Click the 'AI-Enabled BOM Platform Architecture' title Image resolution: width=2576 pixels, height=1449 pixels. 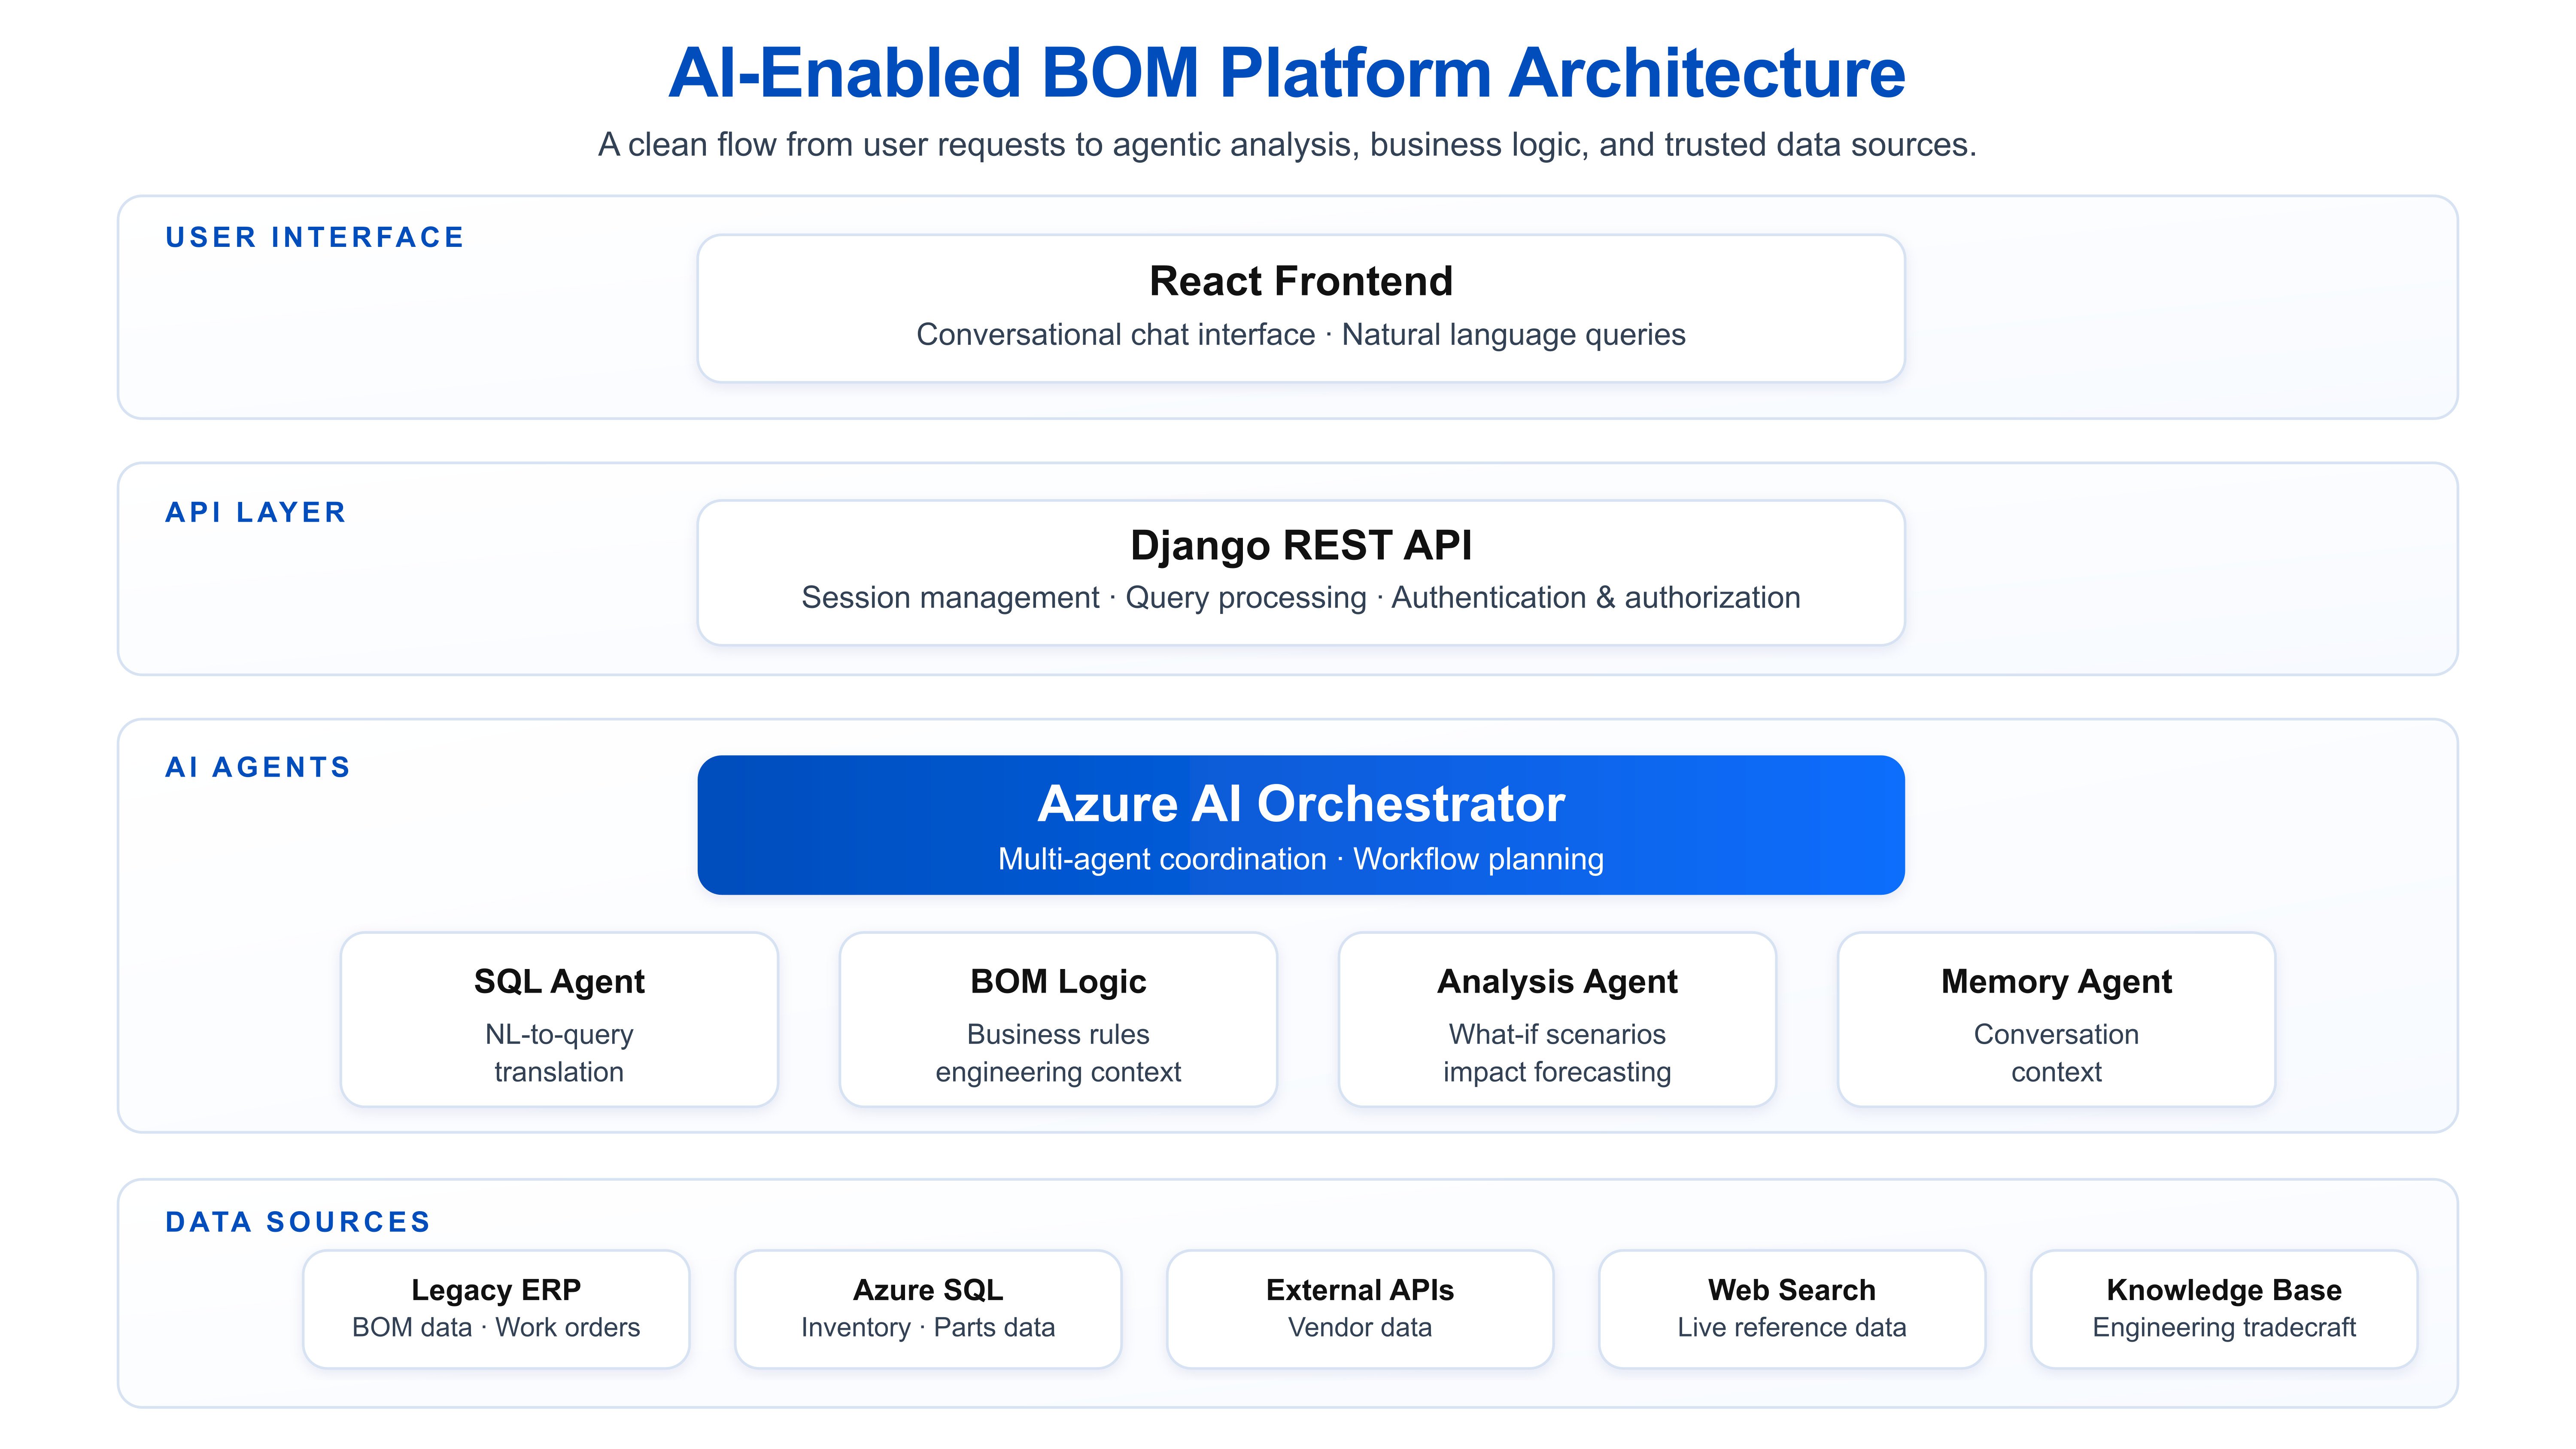point(1287,73)
